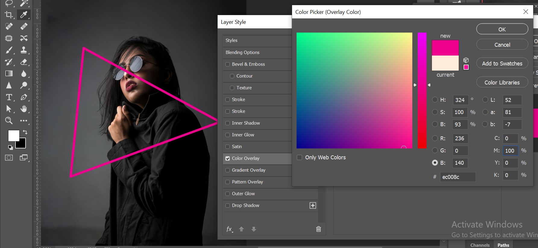Click the web-safe color cube warning icon
Image resolution: width=538 pixels, height=248 pixels.
[466, 60]
